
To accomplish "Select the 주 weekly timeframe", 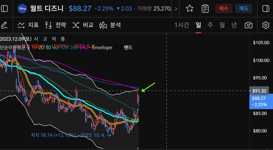I will tap(210, 25).
